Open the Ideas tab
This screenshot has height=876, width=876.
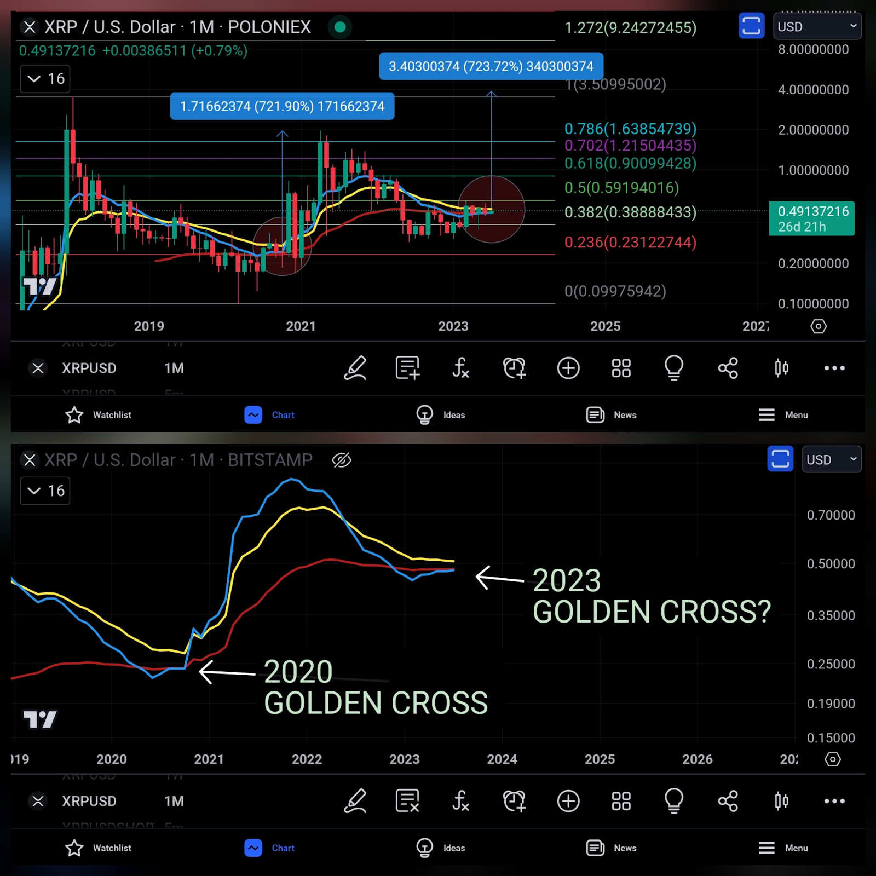[x=440, y=414]
